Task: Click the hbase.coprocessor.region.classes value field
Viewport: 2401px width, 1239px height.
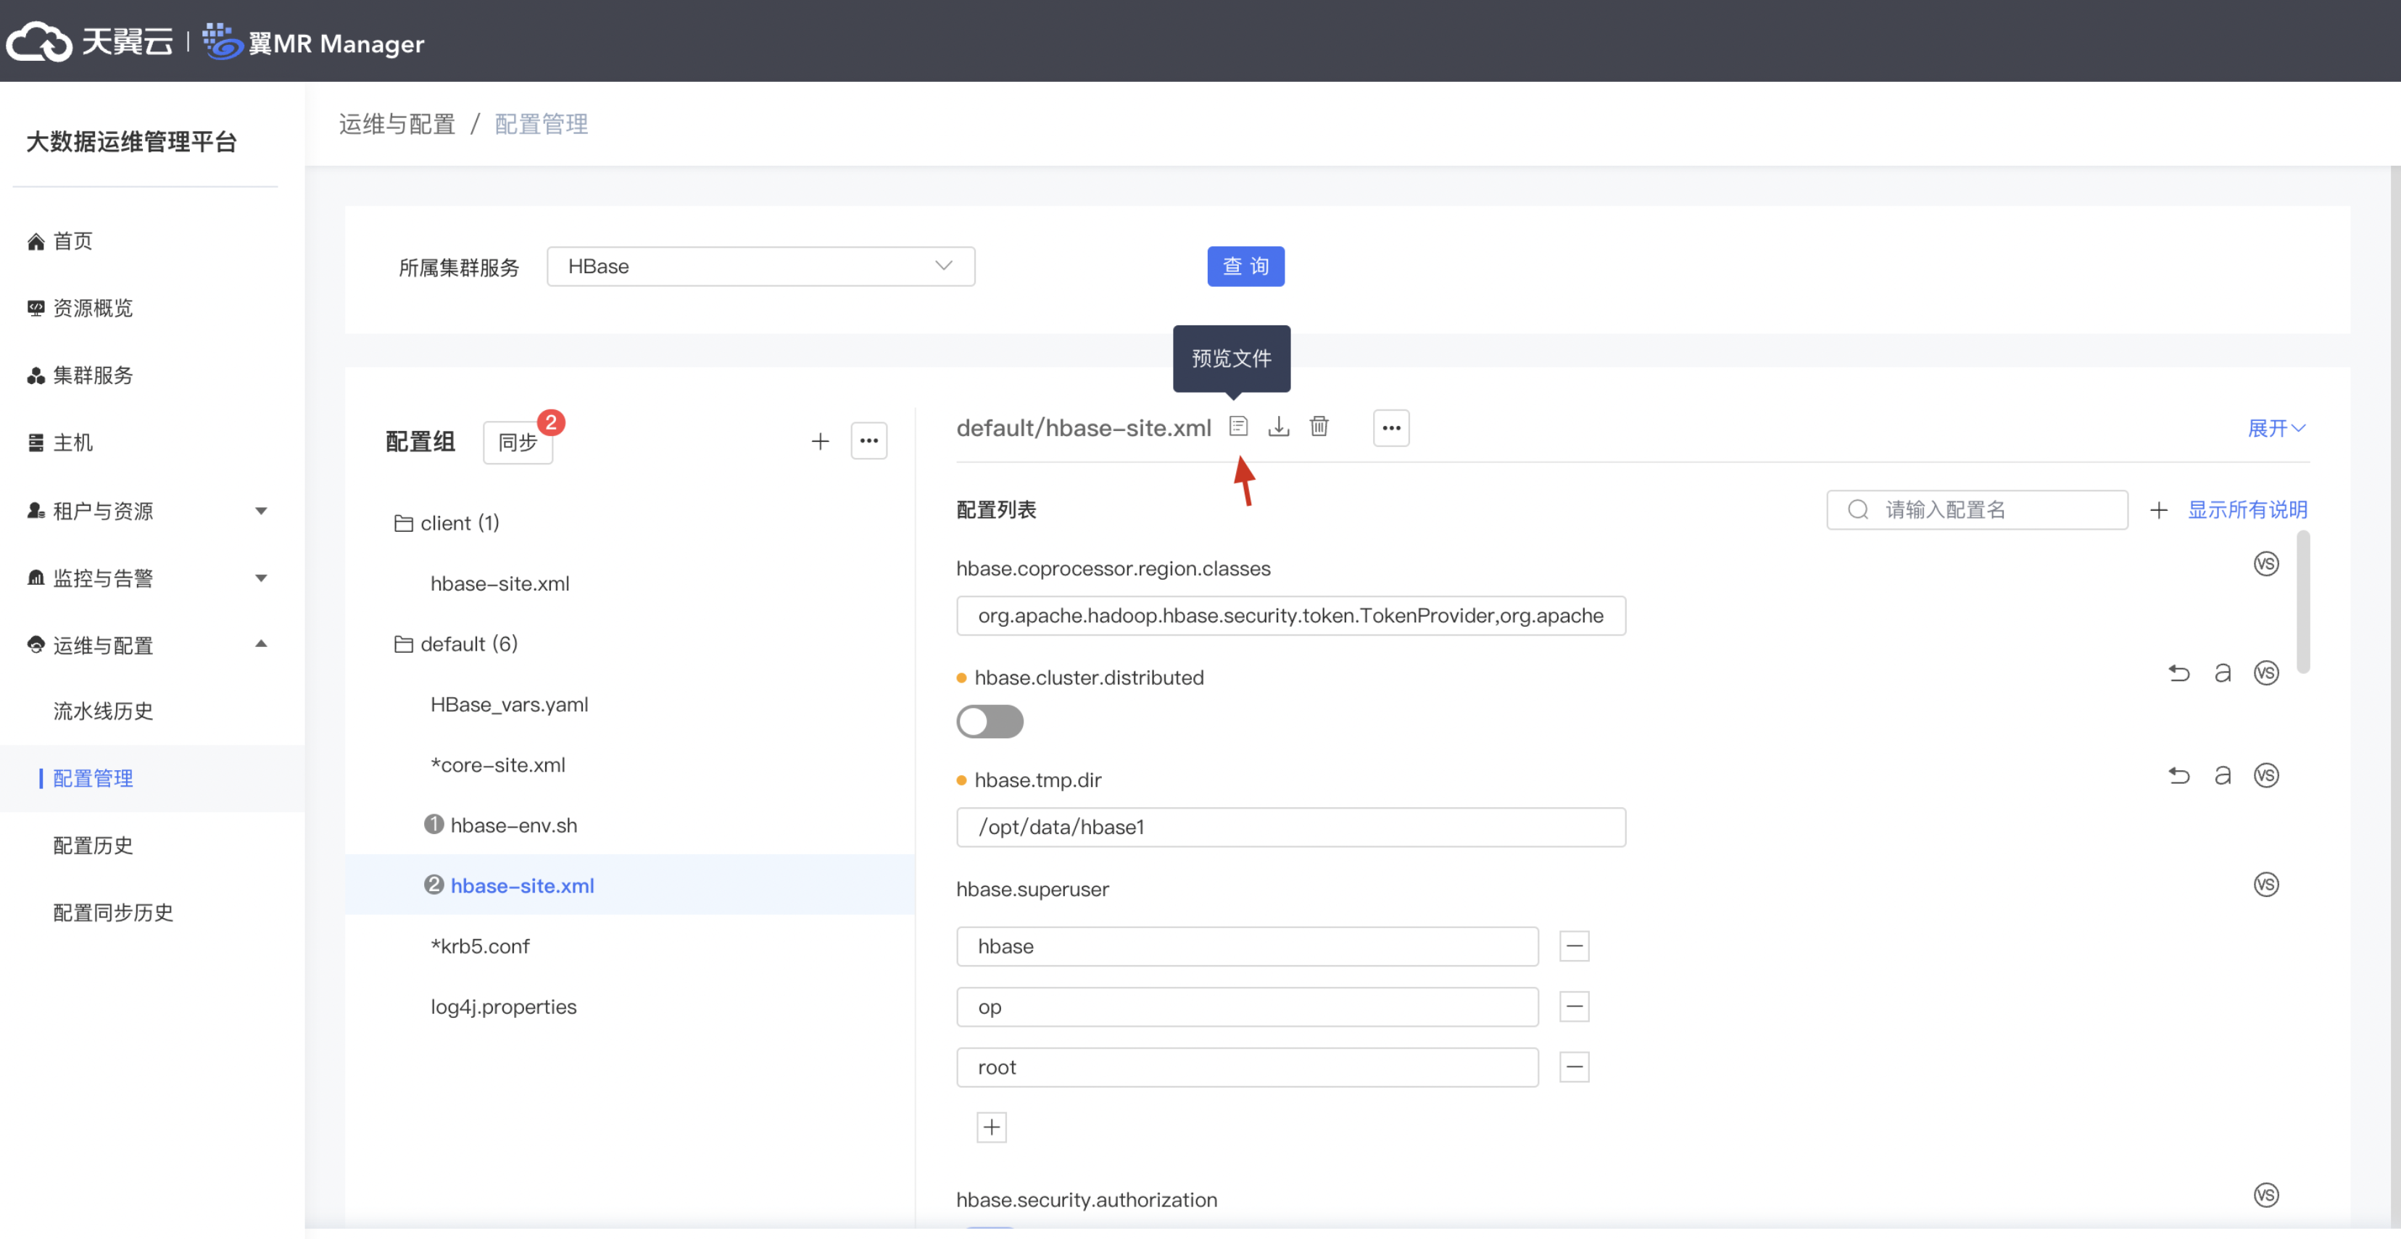Action: point(1291,616)
